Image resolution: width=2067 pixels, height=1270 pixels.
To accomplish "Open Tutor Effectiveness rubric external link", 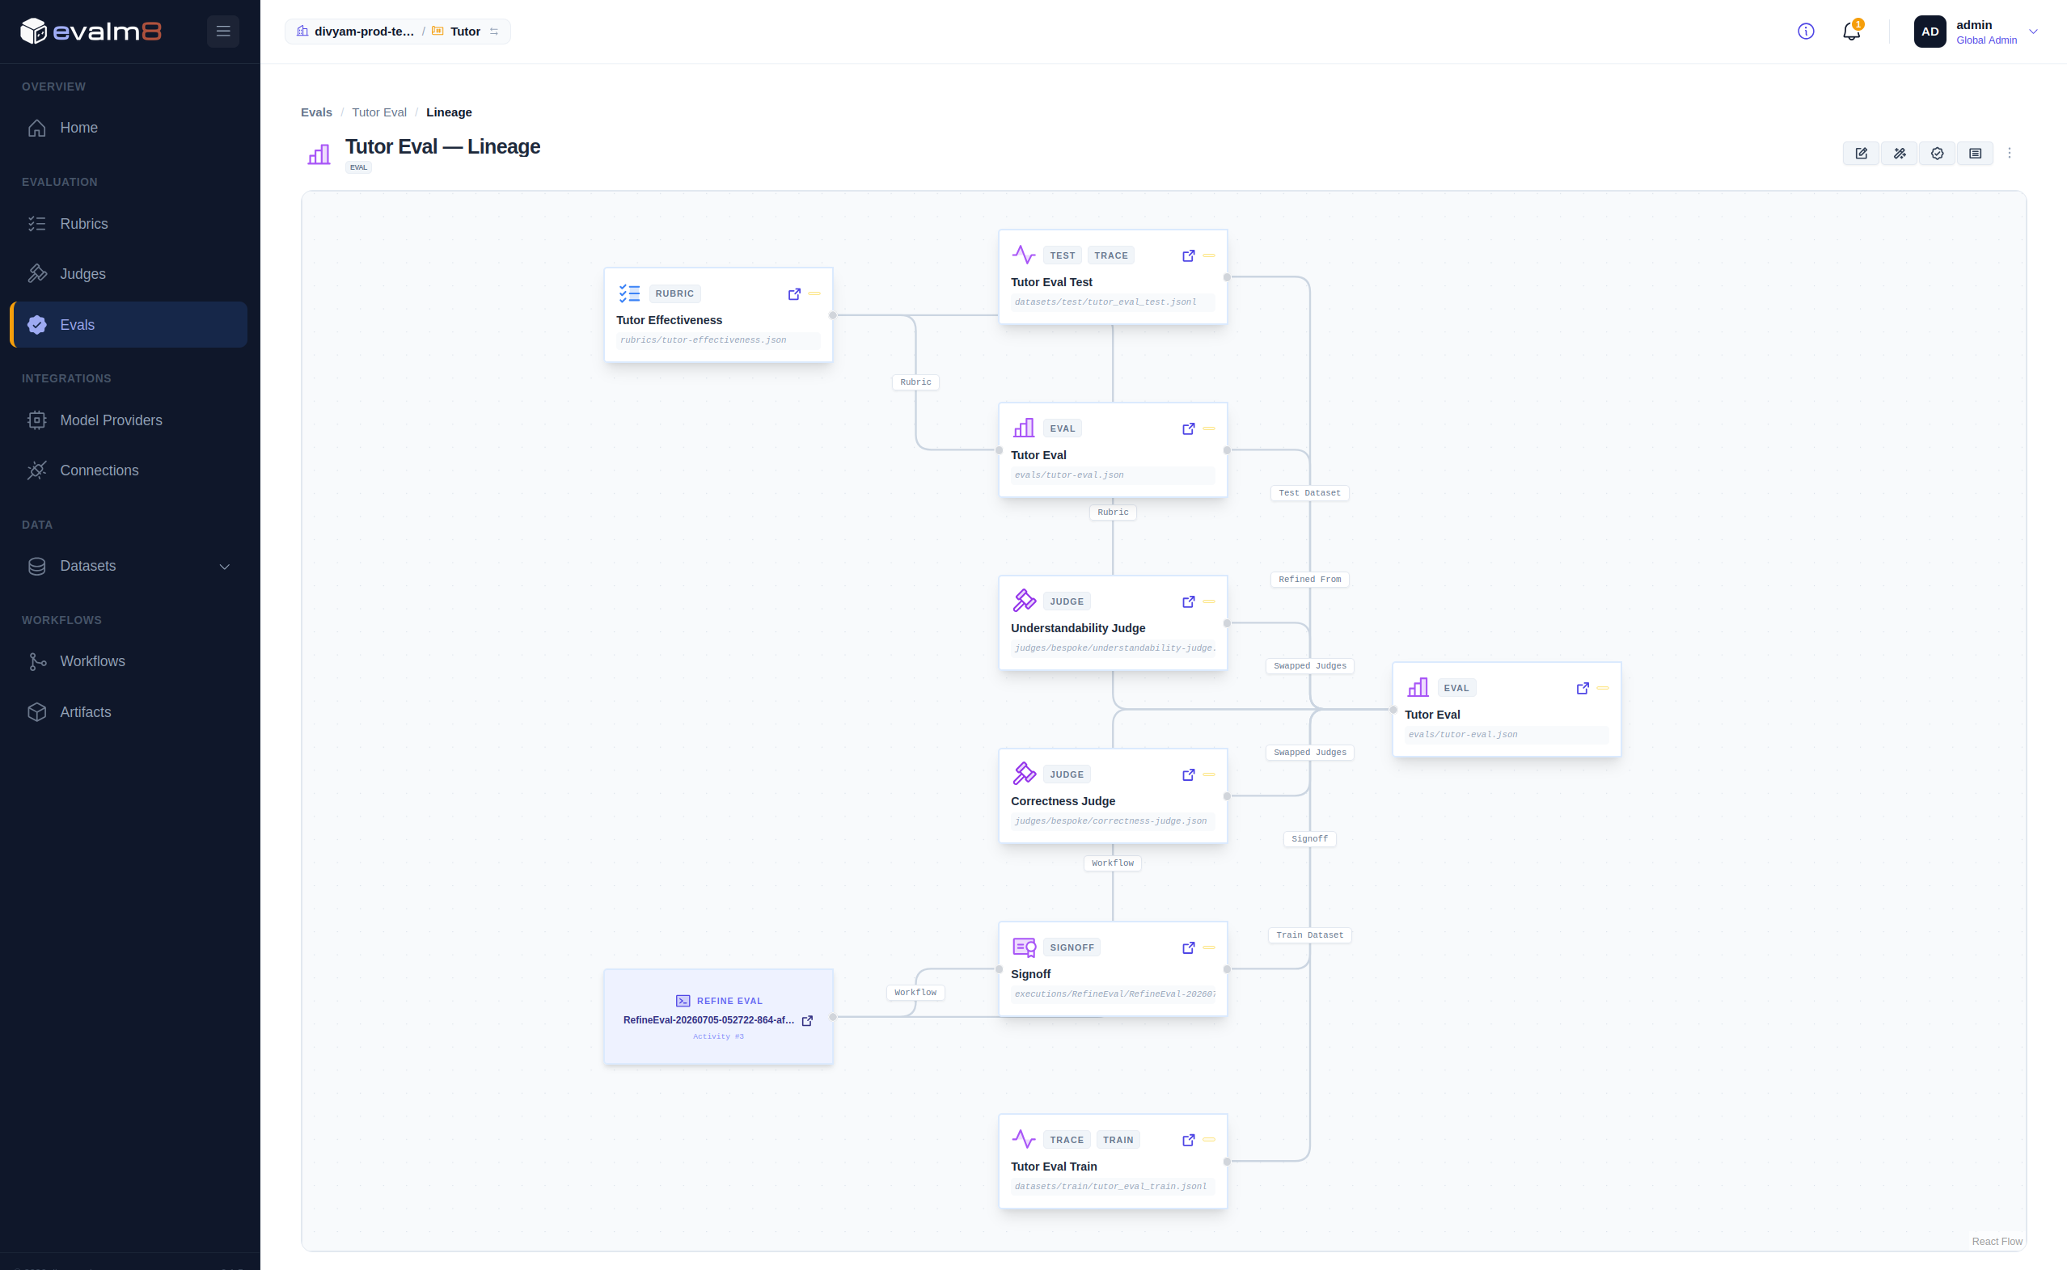I will click(x=794, y=294).
